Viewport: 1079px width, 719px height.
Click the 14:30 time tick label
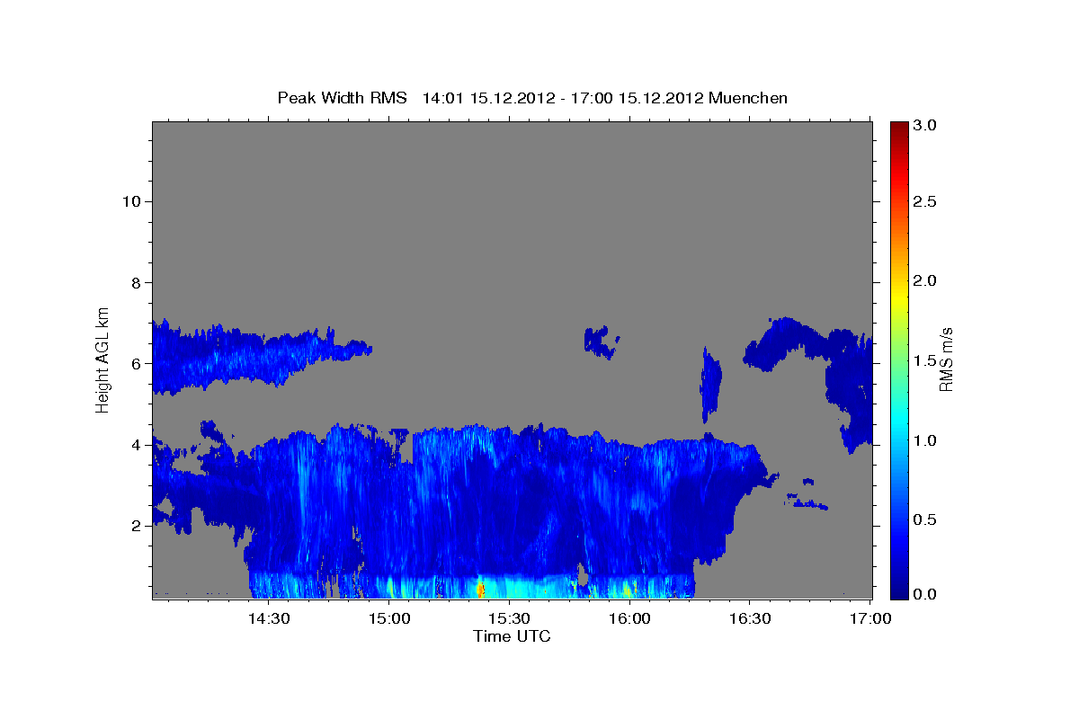[268, 619]
